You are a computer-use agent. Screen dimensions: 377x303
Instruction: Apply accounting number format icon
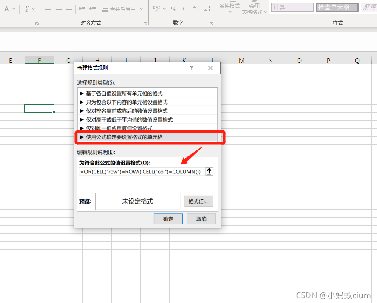click(x=157, y=9)
